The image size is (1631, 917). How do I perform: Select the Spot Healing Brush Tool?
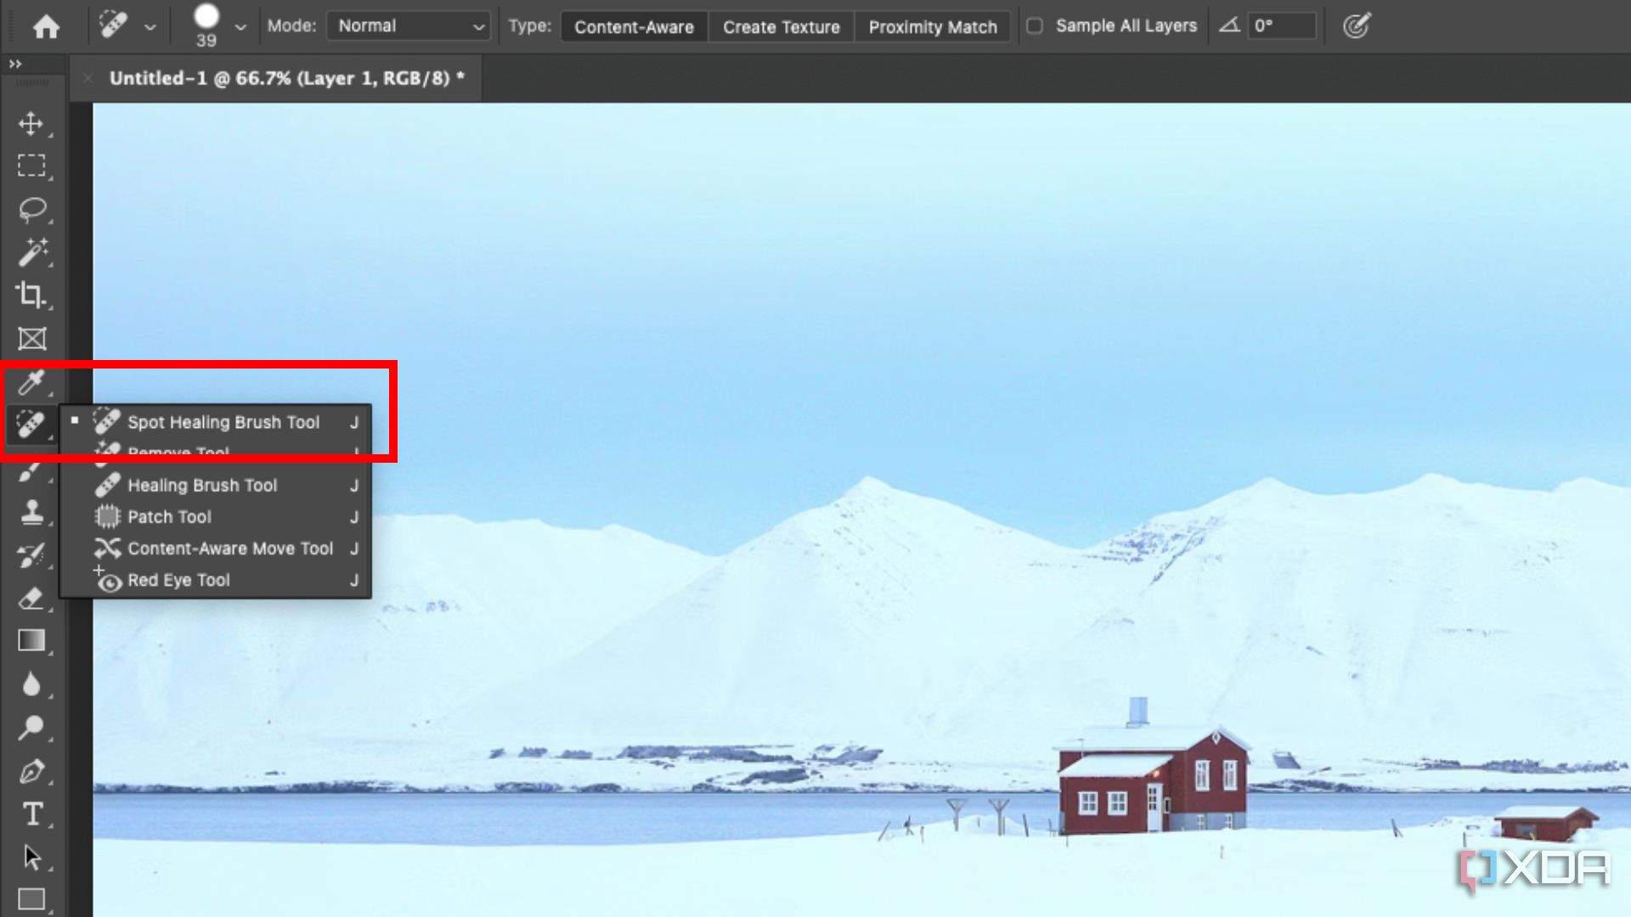tap(223, 422)
